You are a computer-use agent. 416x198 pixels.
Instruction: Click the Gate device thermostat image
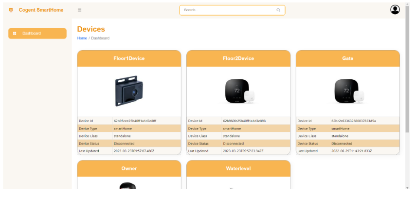click(x=348, y=91)
